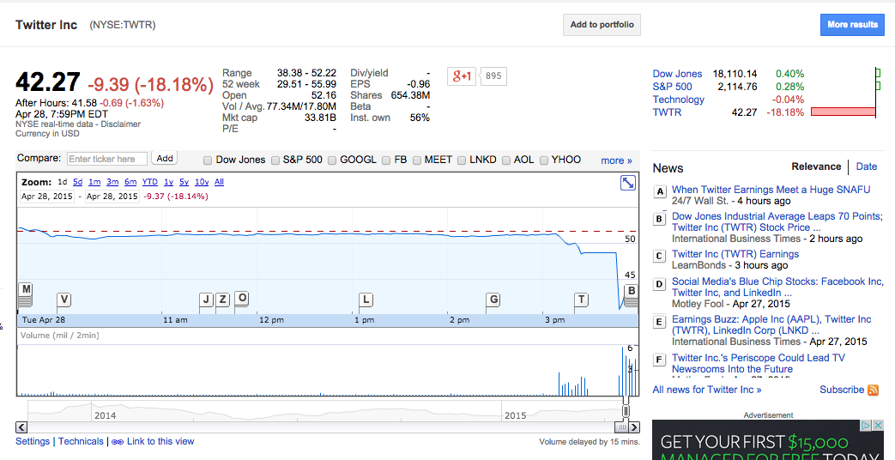Sort news by Date
The height and width of the screenshot is (460, 895).
867,166
